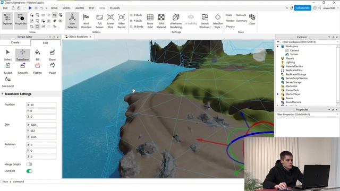Viewport: 340px width, 191px height.
Task: Select Lighting in the Explorer tree
Action: coord(290,63)
